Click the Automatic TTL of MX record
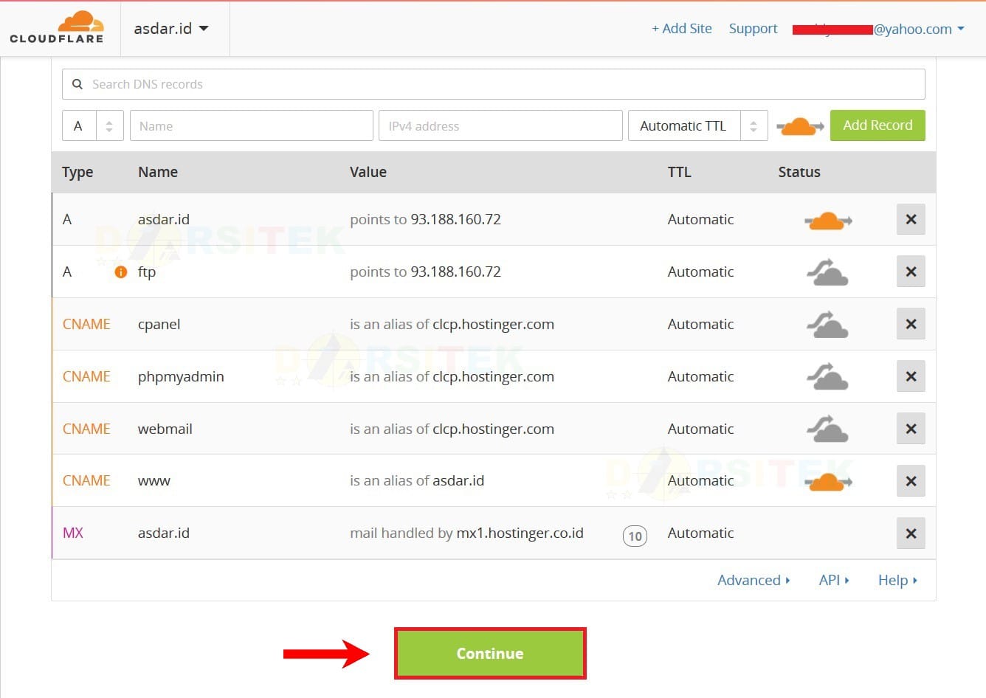This screenshot has height=698, width=986. 700,533
